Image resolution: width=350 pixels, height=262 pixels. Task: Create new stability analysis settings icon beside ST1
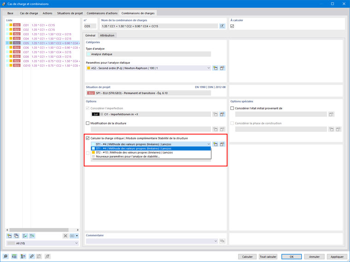215,144
